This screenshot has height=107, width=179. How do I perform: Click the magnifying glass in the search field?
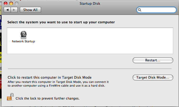pyautogui.click(x=140, y=10)
